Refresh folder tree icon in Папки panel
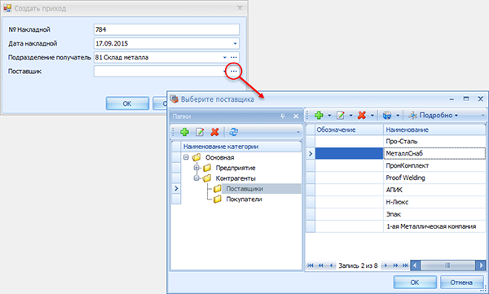 pyautogui.click(x=233, y=132)
